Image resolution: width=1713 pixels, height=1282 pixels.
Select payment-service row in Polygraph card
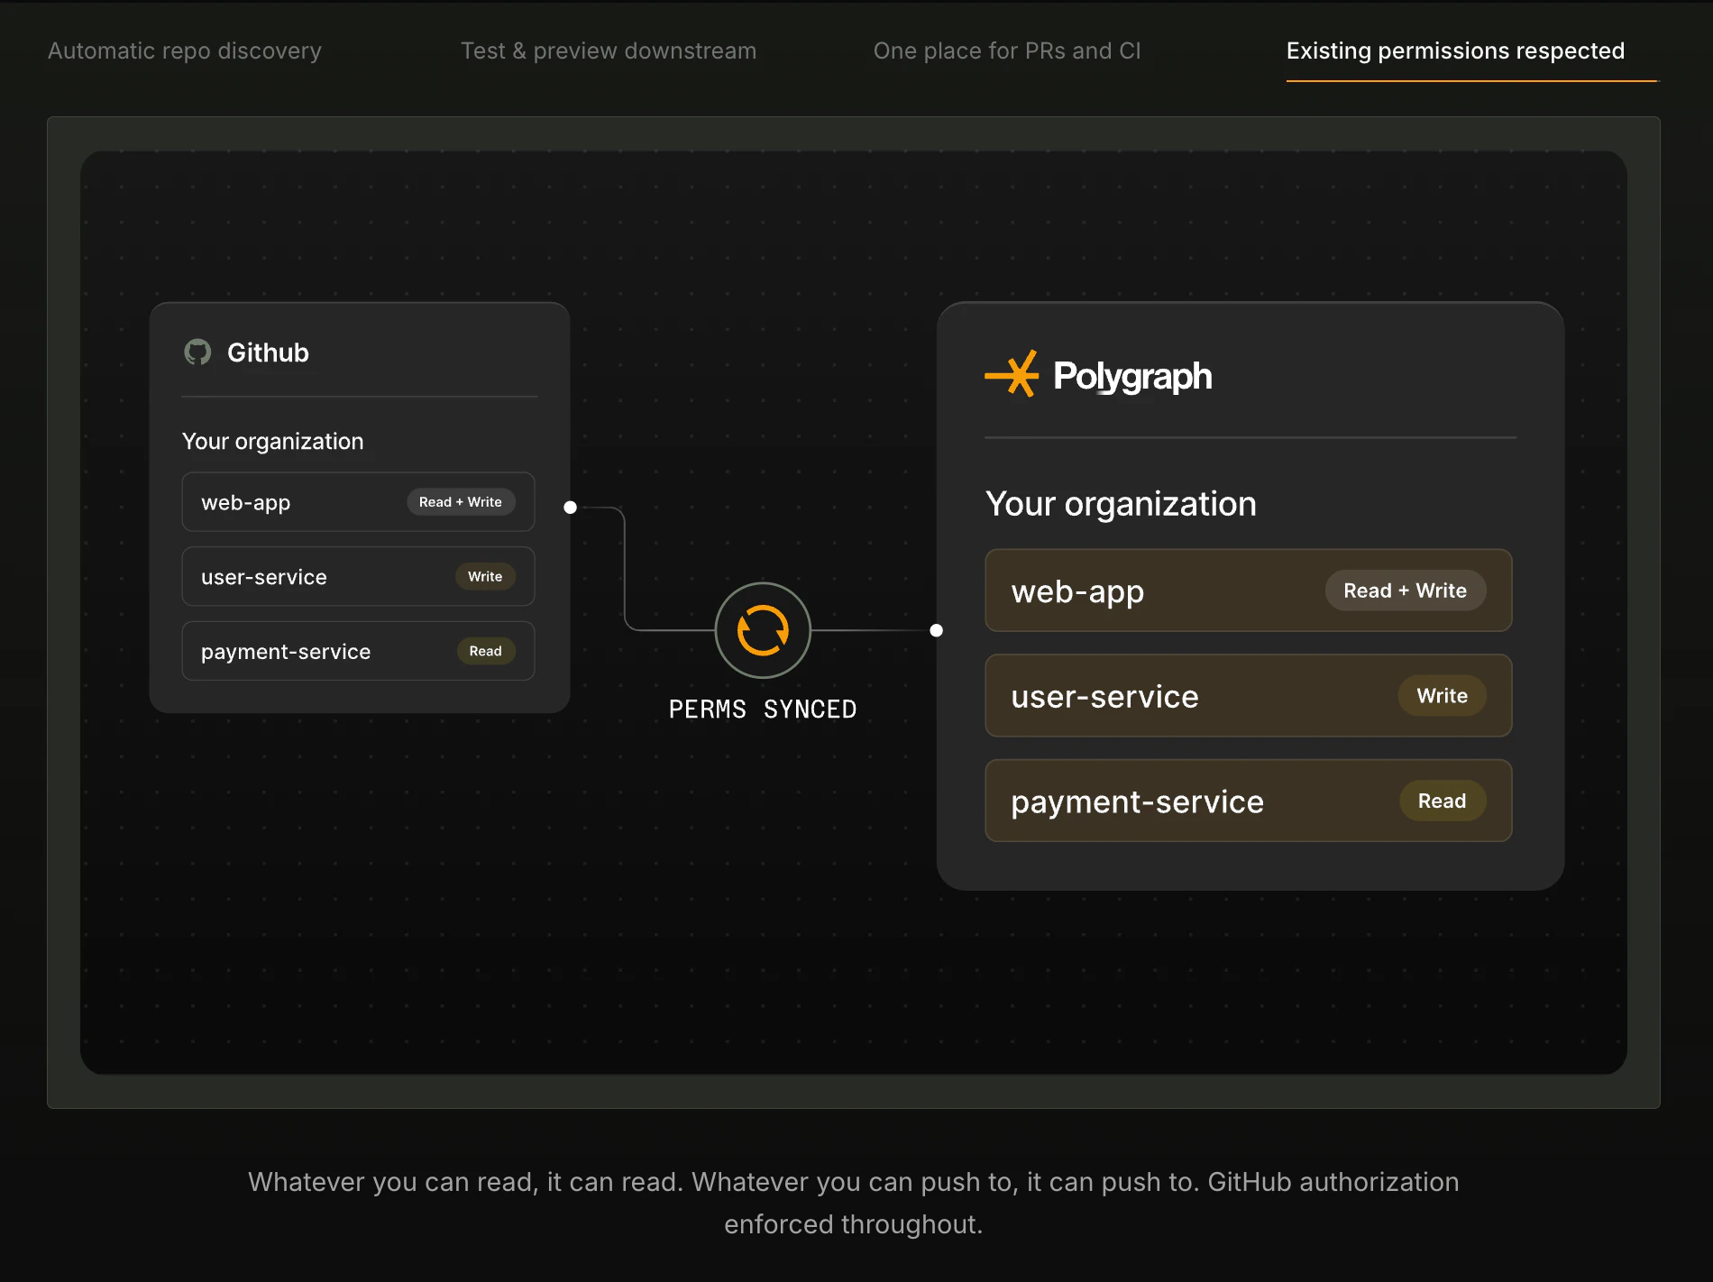(x=1249, y=801)
